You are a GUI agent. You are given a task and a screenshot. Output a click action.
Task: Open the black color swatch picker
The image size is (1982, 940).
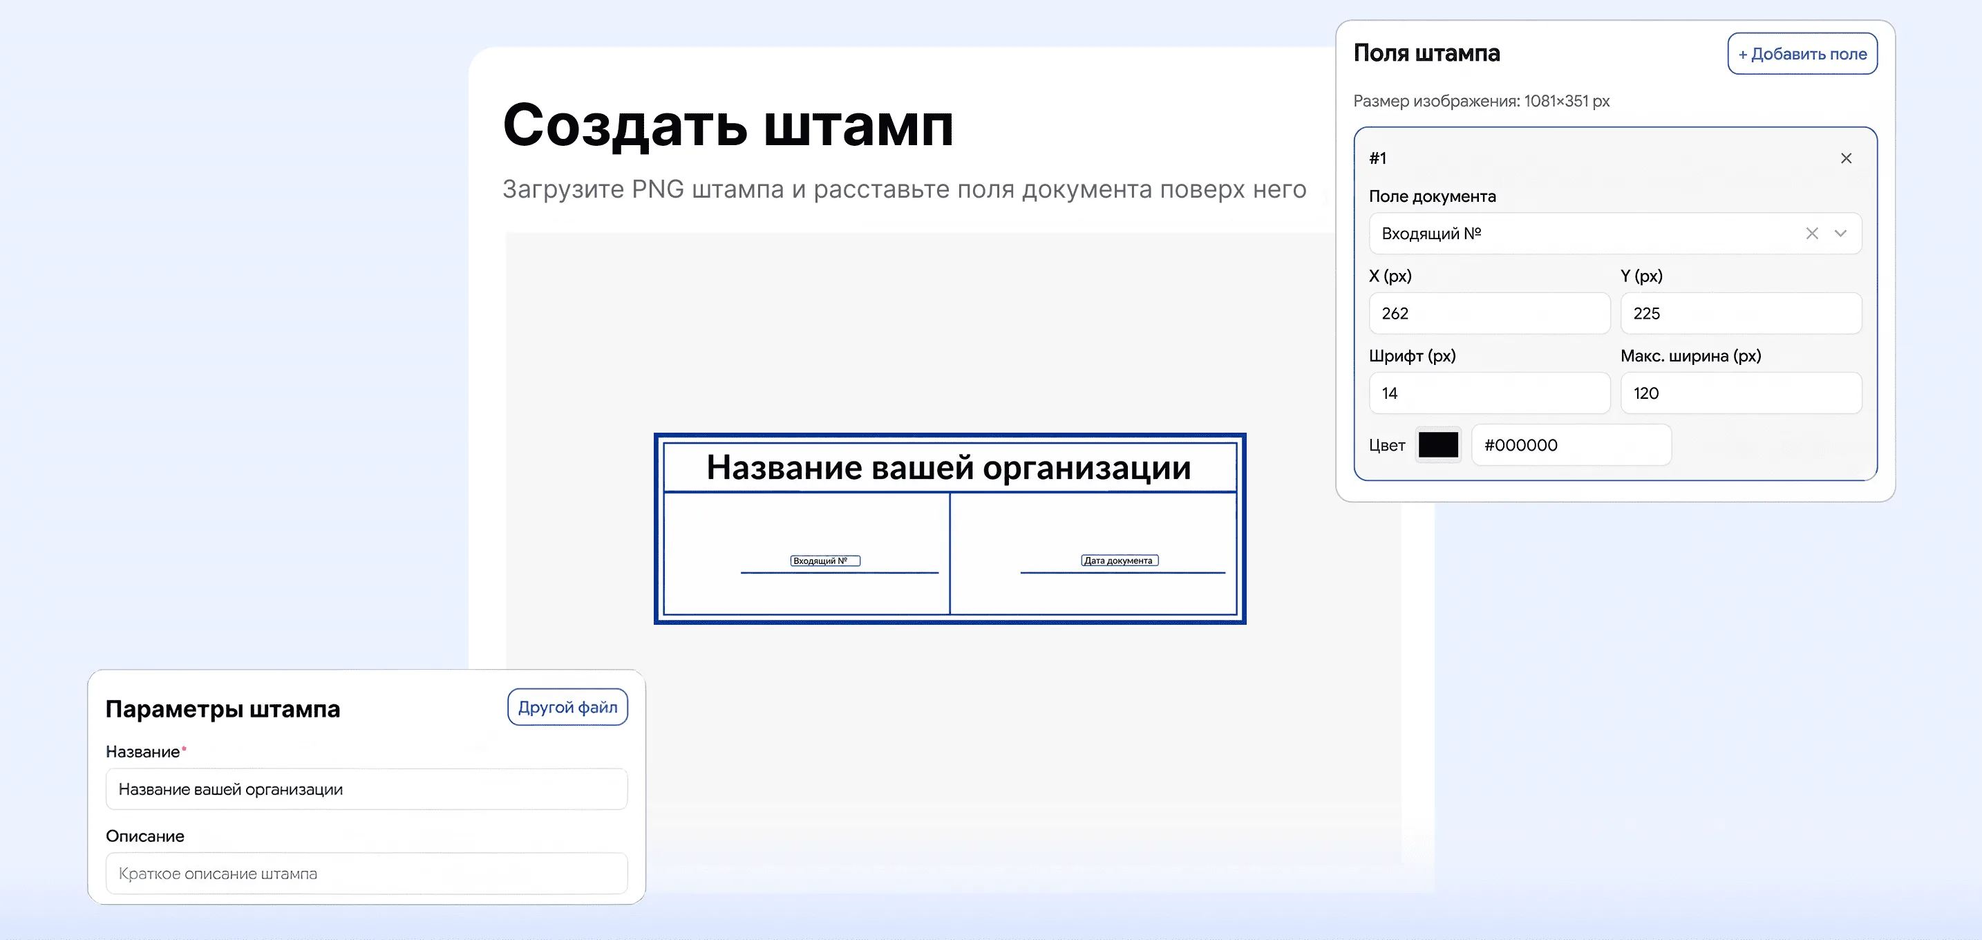coord(1438,444)
